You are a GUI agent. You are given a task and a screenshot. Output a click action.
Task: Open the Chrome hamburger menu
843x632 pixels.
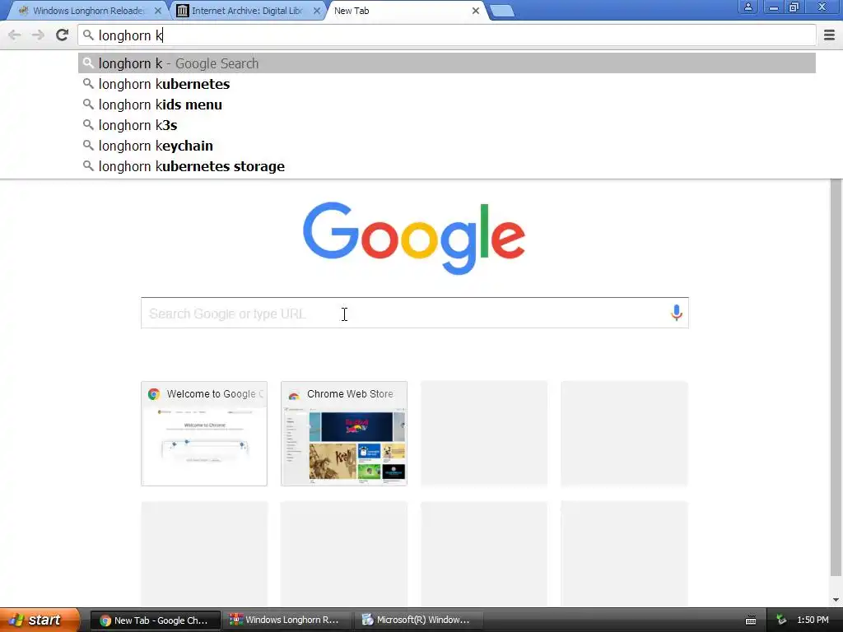[x=829, y=35]
